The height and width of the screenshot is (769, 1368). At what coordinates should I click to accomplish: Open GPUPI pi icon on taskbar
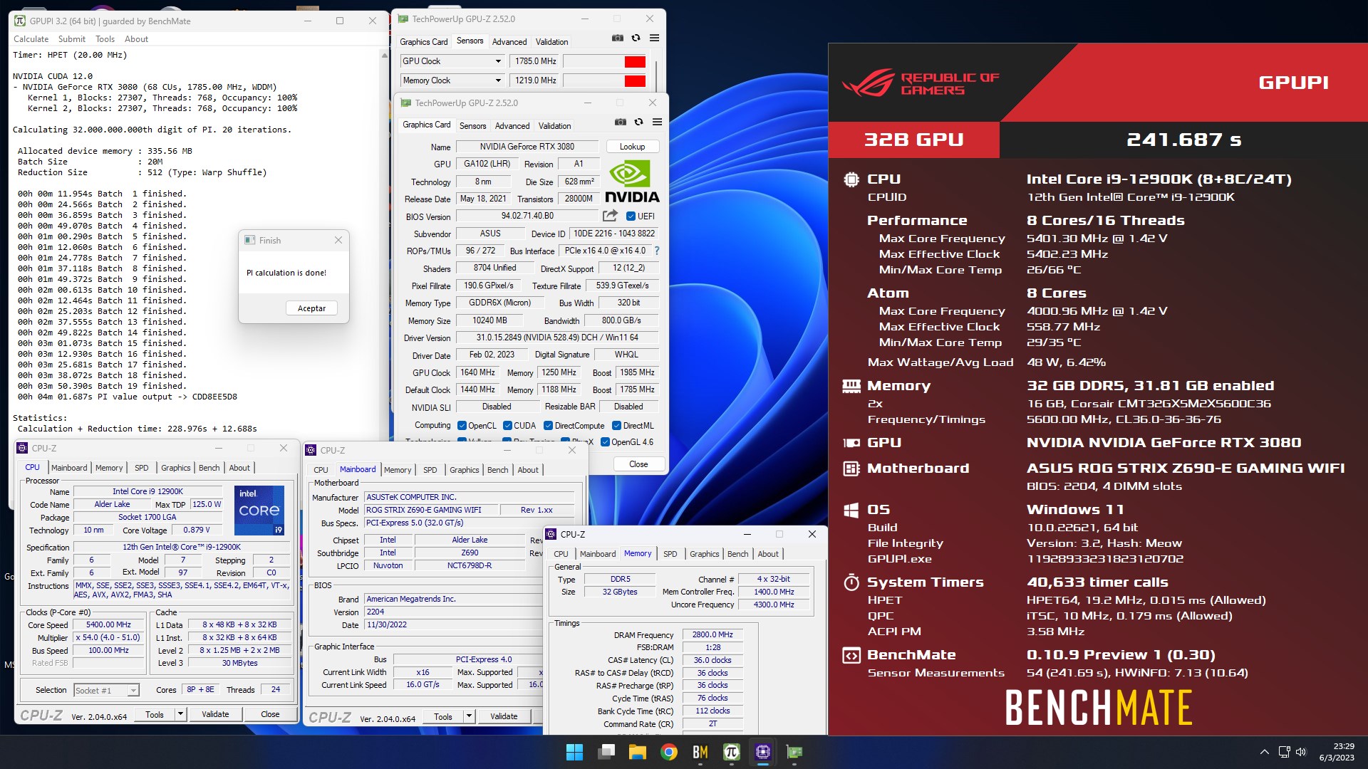click(731, 752)
